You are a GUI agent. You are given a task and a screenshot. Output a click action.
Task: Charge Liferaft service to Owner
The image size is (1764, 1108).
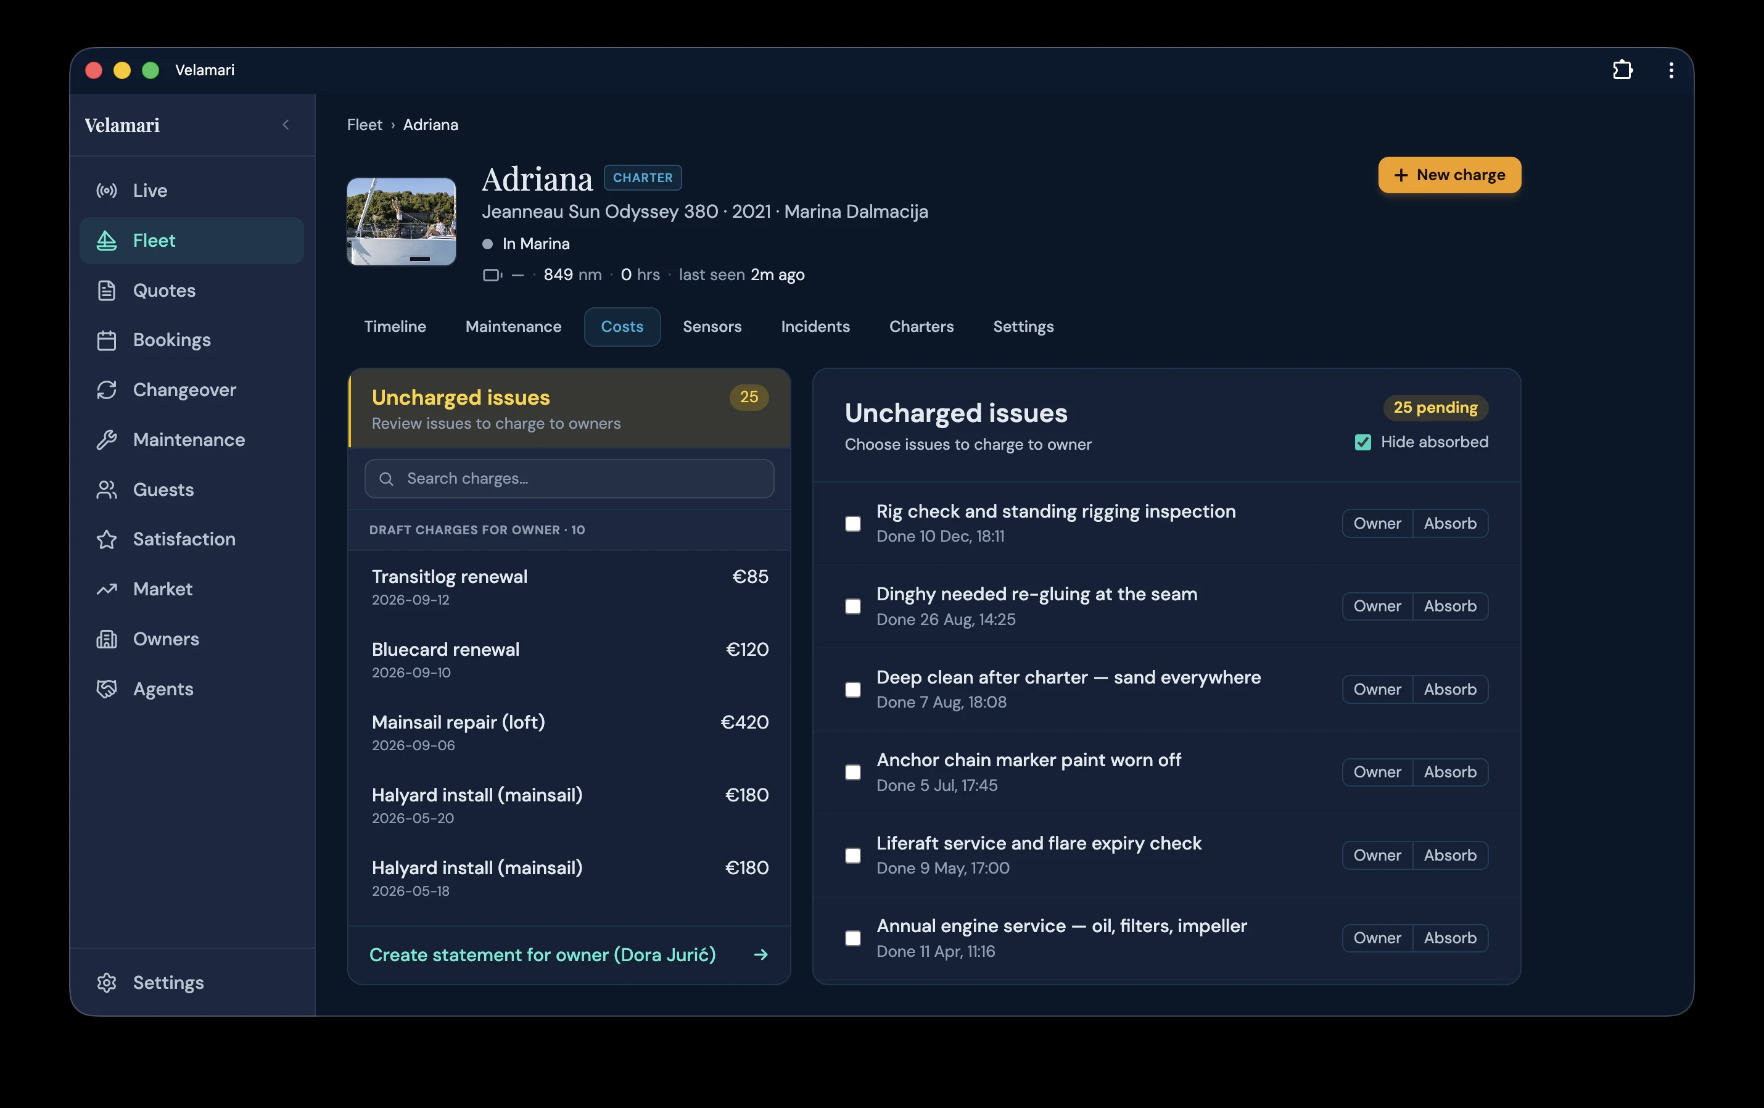point(1377,855)
